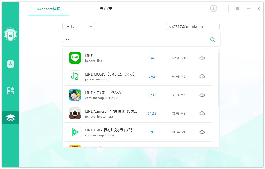The height and width of the screenshot is (169, 265).
Task: Select the stacked layers sidebar icon
Action: (11, 118)
